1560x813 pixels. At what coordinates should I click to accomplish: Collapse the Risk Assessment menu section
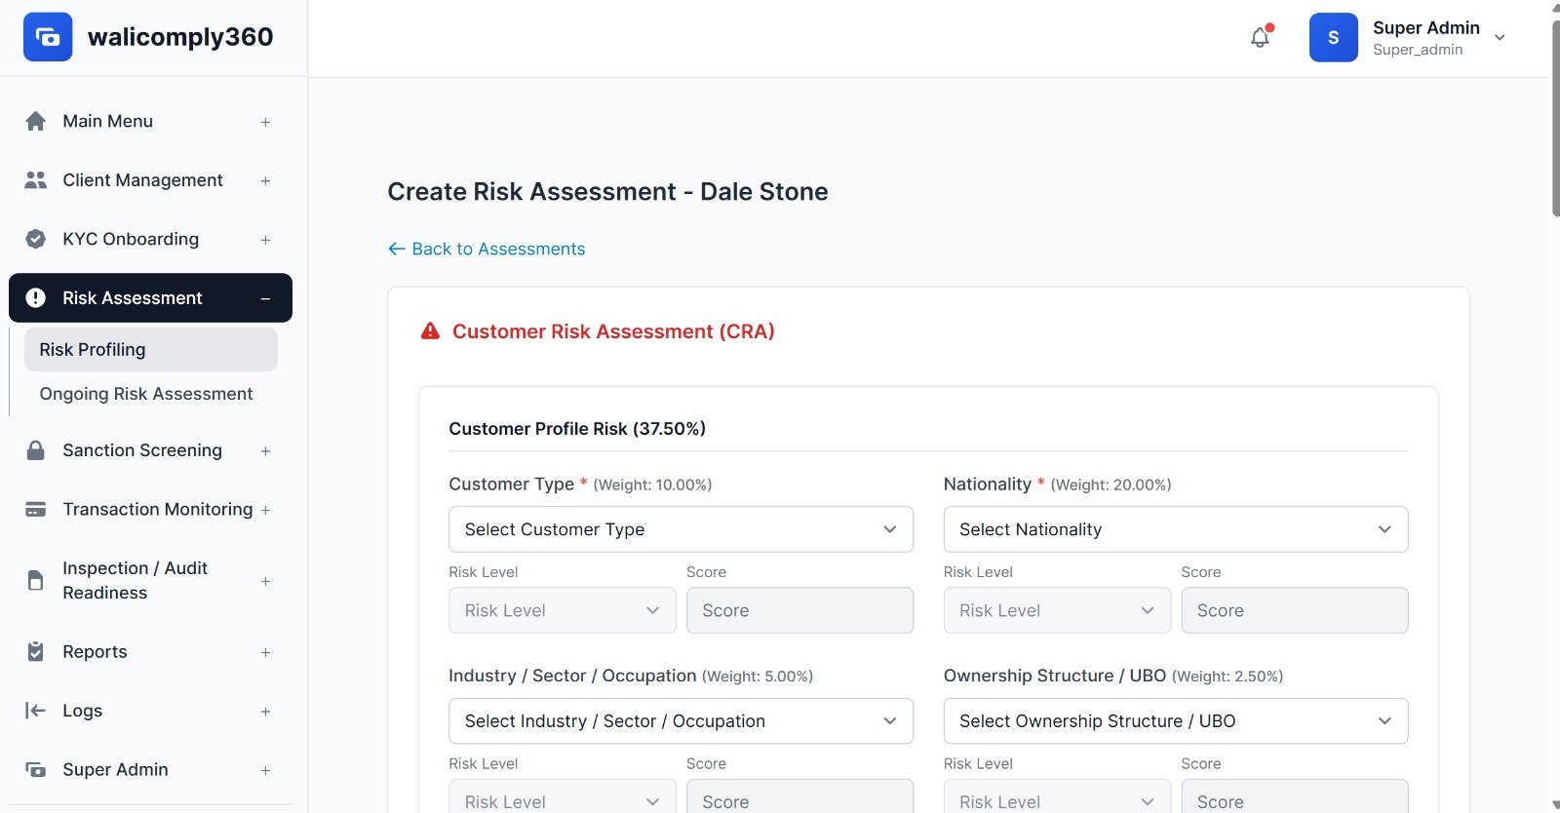[265, 298]
